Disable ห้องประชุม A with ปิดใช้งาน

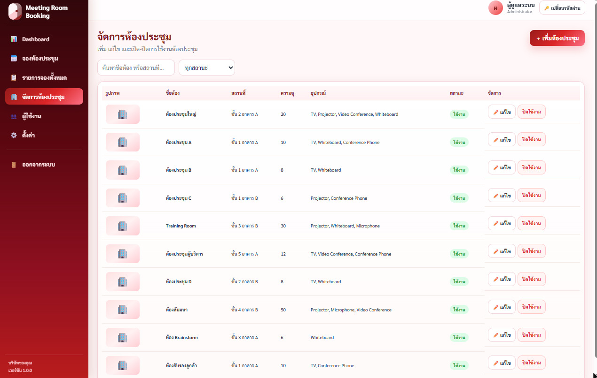tap(532, 139)
